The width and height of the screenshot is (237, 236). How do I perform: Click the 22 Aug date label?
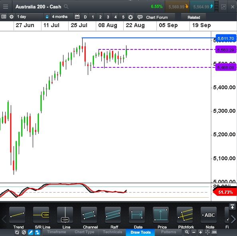(135, 25)
